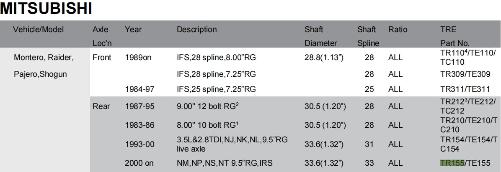
Task: Click the 1984-97 year entry
Action: point(139,89)
